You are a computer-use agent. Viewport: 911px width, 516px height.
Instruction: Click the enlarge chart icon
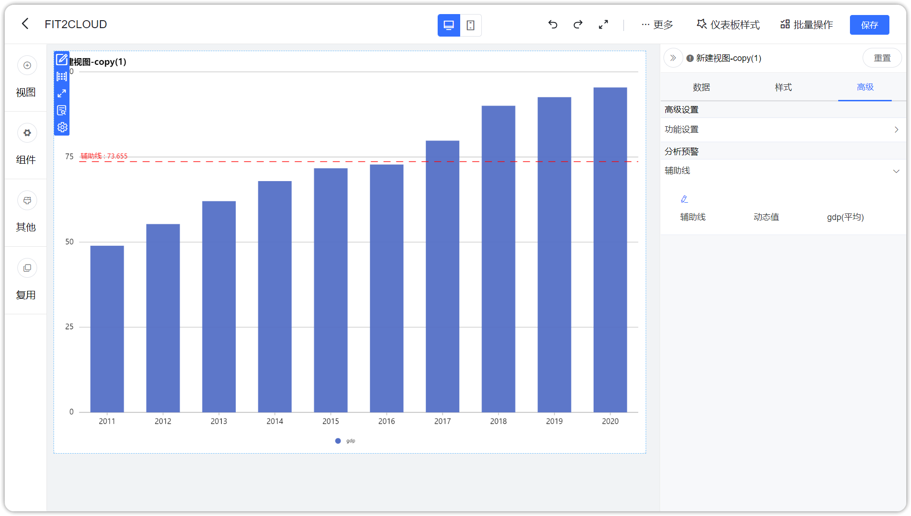click(x=61, y=93)
